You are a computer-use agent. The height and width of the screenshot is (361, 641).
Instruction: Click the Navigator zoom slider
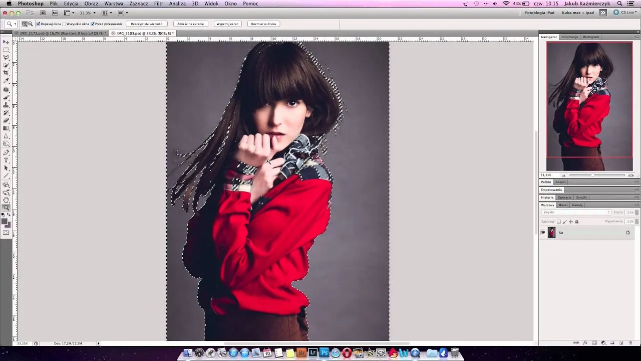click(596, 175)
